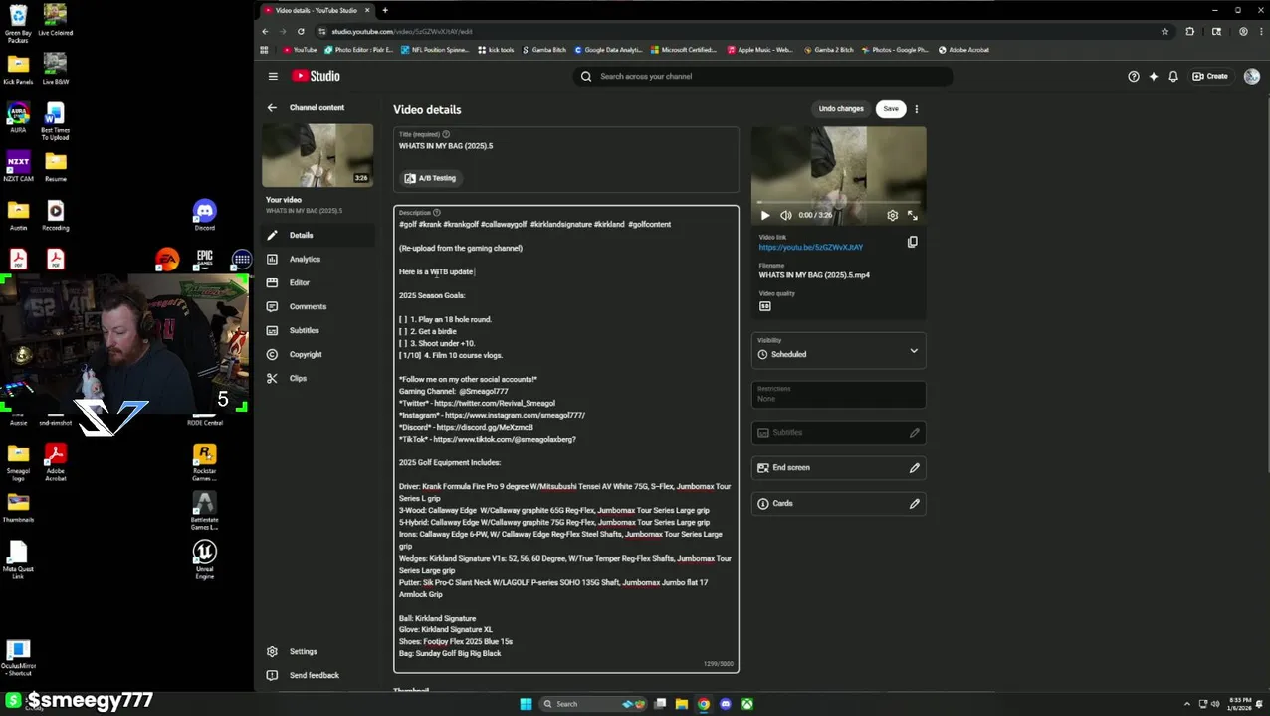Click in the Search across your channel field
1270x716 pixels.
pyautogui.click(x=762, y=76)
